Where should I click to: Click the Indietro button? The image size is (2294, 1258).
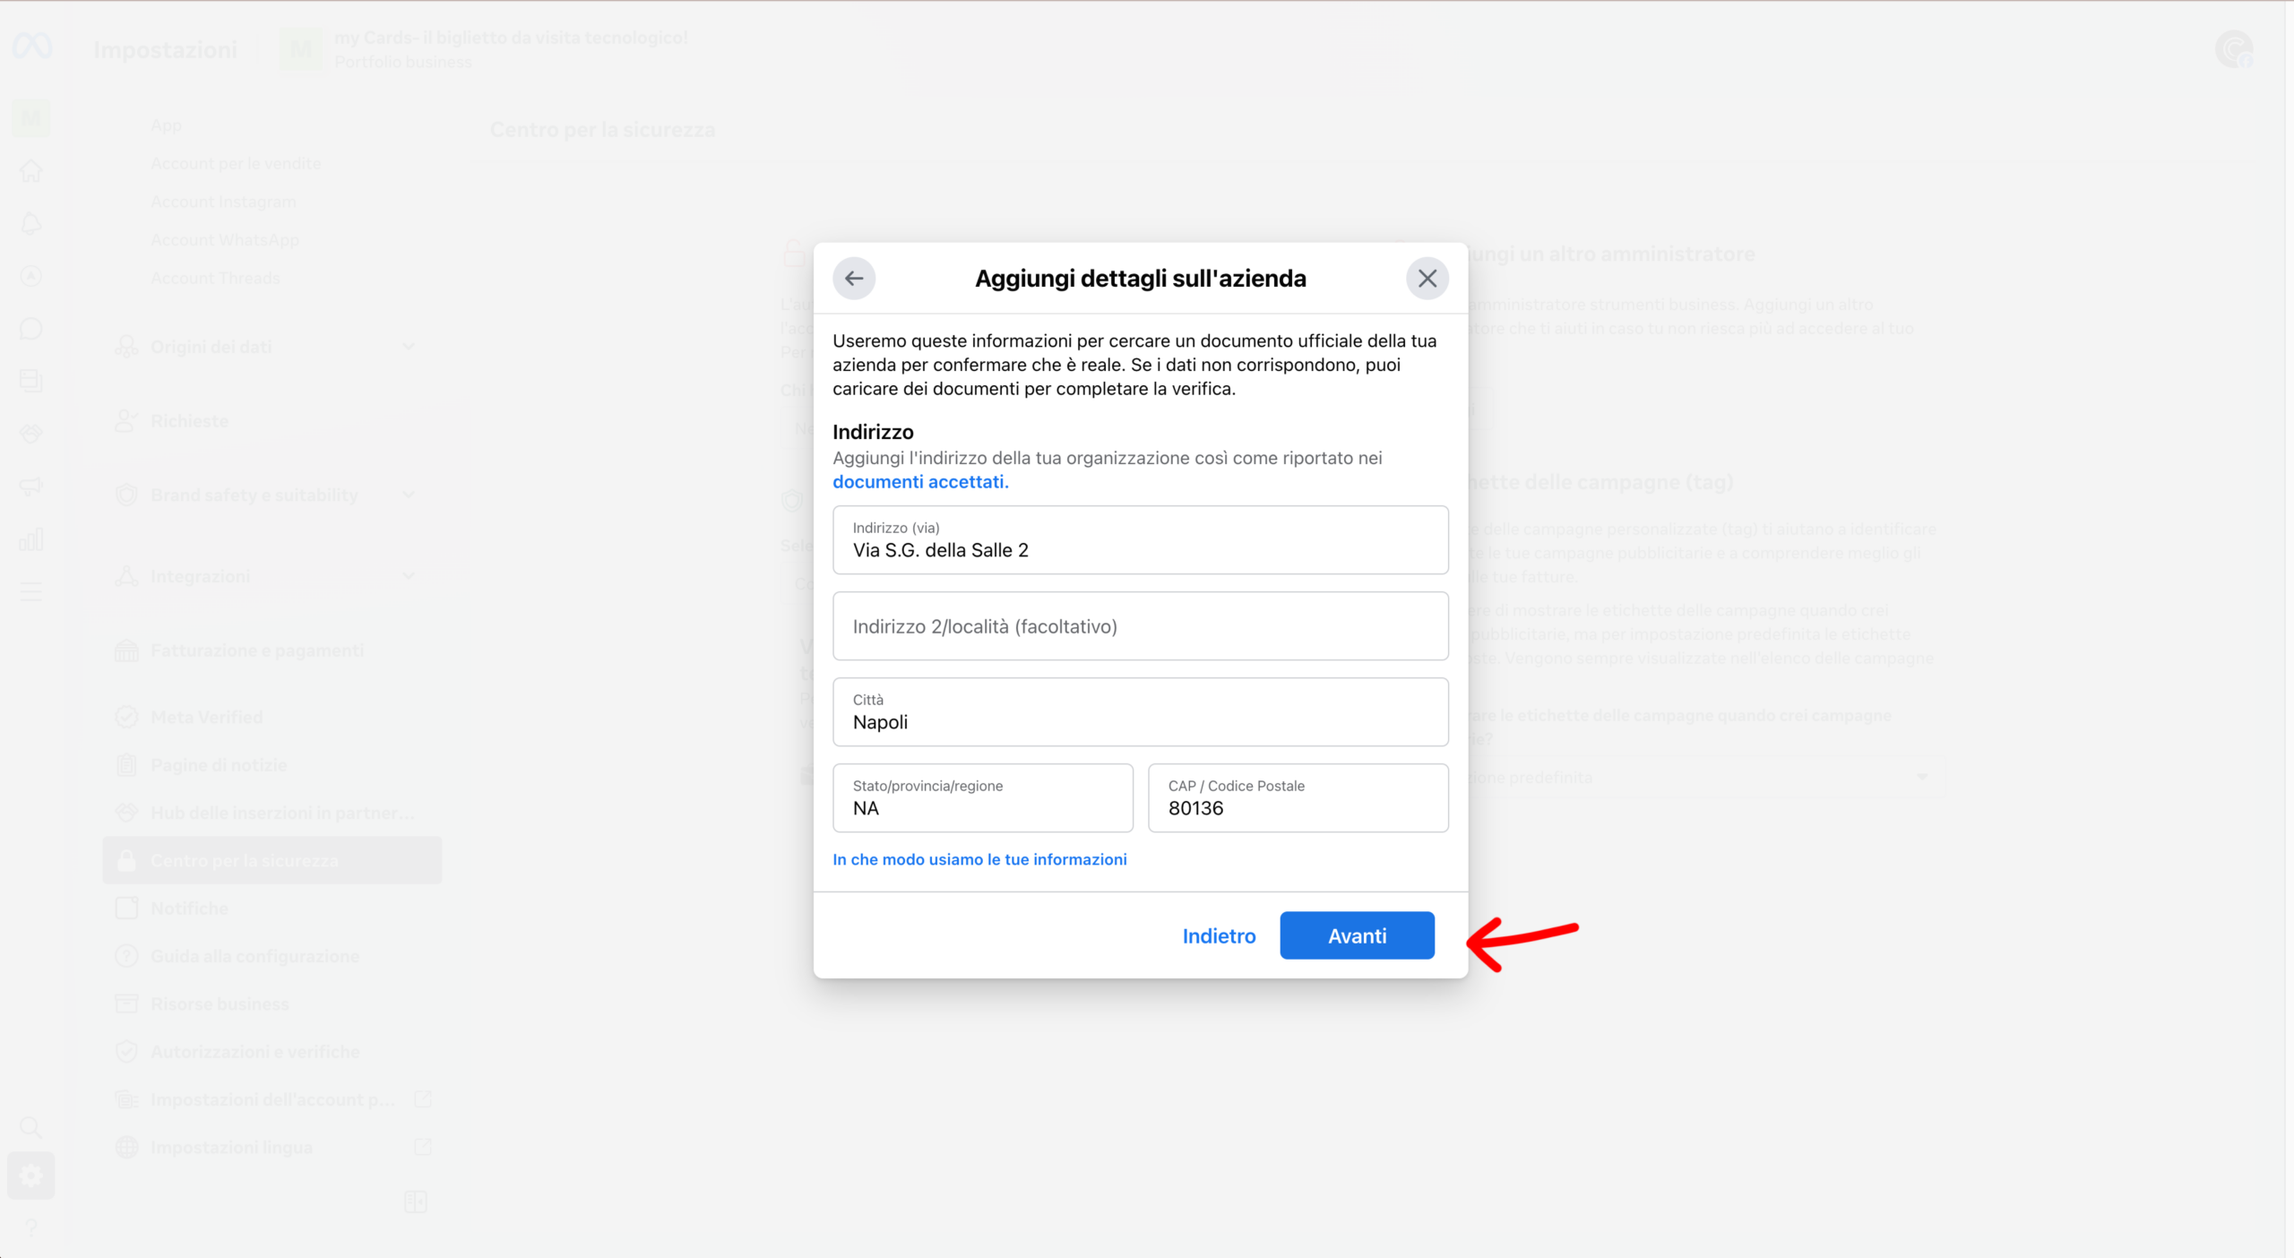pyautogui.click(x=1218, y=935)
